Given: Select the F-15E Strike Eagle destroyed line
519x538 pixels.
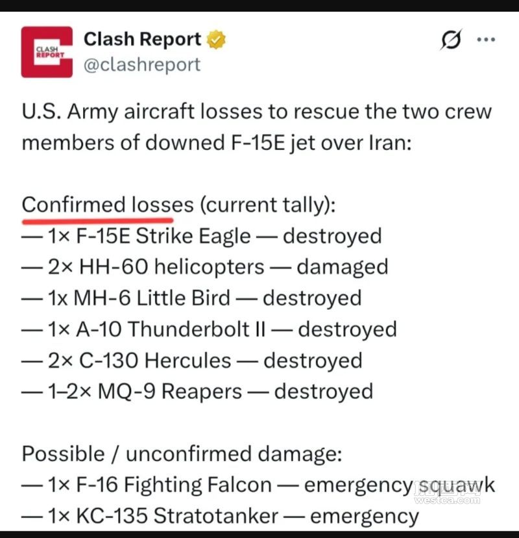Looking at the screenshot, I should [x=202, y=236].
